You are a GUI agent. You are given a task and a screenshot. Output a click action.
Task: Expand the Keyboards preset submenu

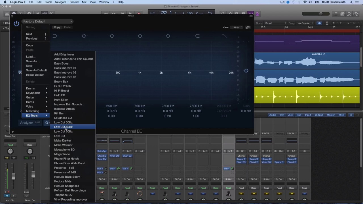(x=35, y=93)
